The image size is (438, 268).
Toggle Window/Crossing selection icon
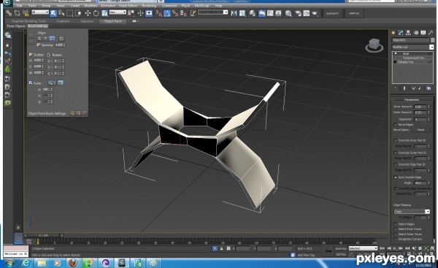coord(78,13)
